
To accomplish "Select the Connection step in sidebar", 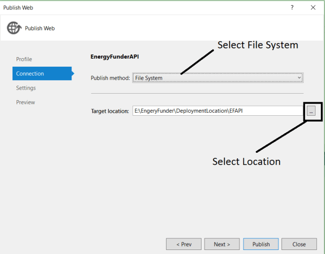I will (x=30, y=74).
